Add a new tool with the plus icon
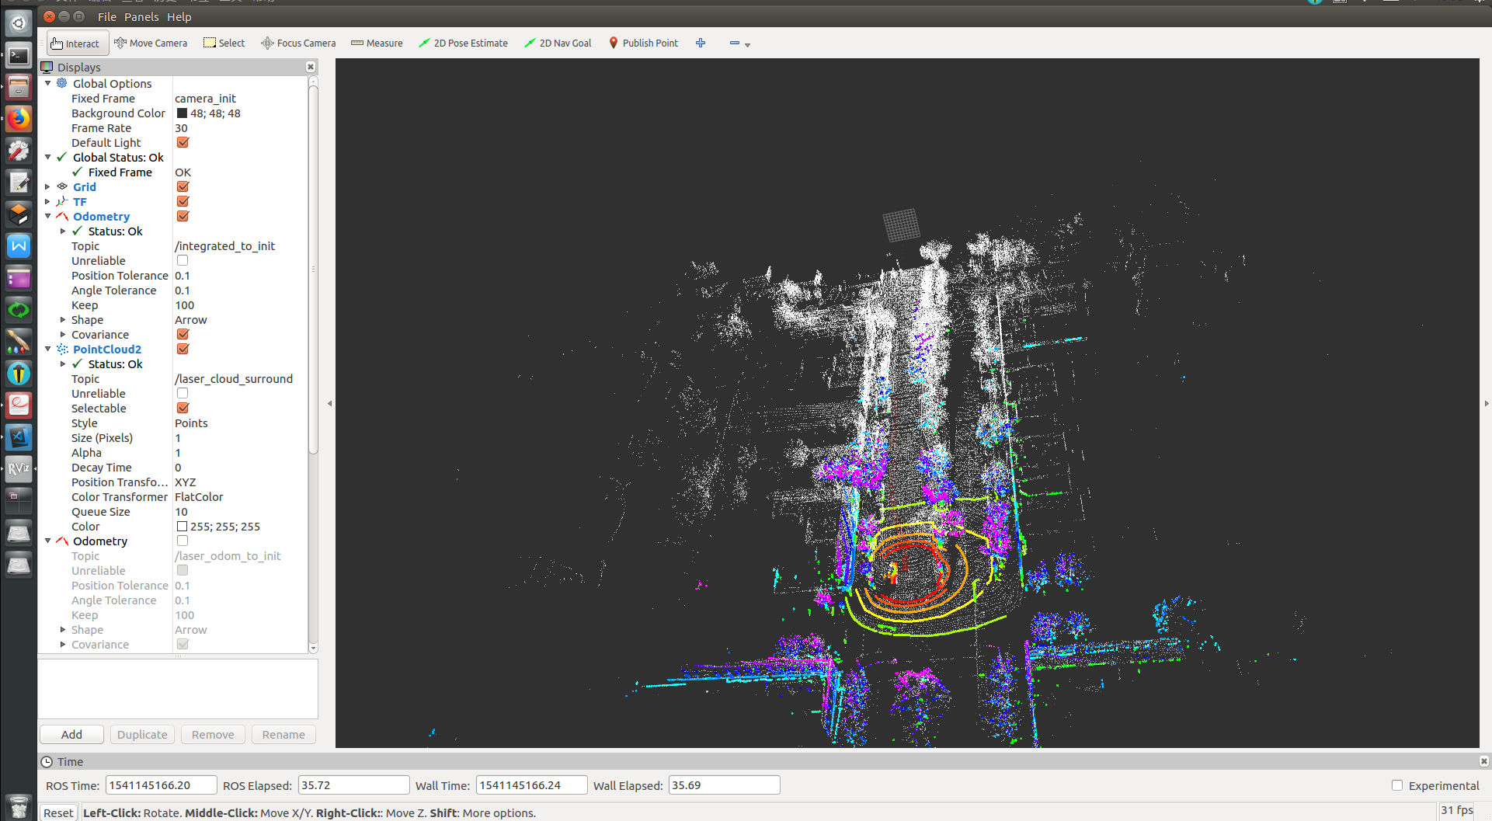Viewport: 1492px width, 821px height. [700, 43]
